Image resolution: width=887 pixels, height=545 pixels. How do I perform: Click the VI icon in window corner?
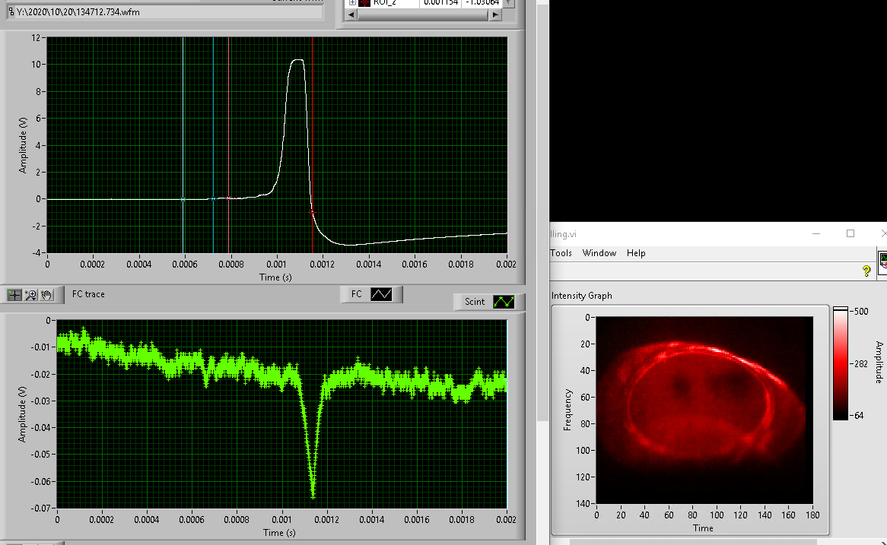[x=882, y=262]
